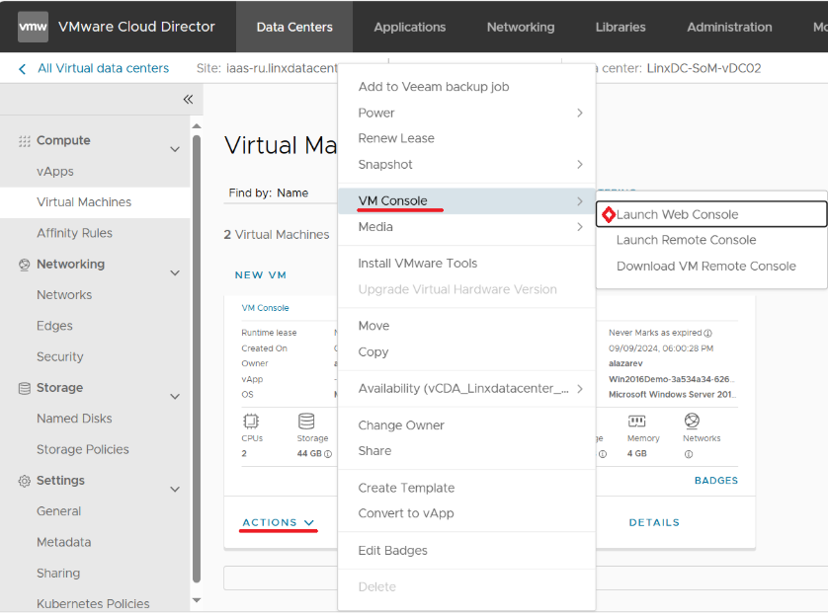Expand the Power submenu arrow
This screenshot has width=828, height=616.
pyautogui.click(x=580, y=113)
